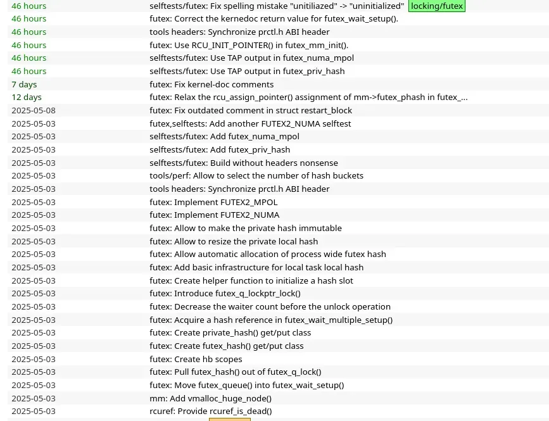
Task: Open commit rcuref: Provide rcuref_is_dead()
Action: click(x=211, y=412)
